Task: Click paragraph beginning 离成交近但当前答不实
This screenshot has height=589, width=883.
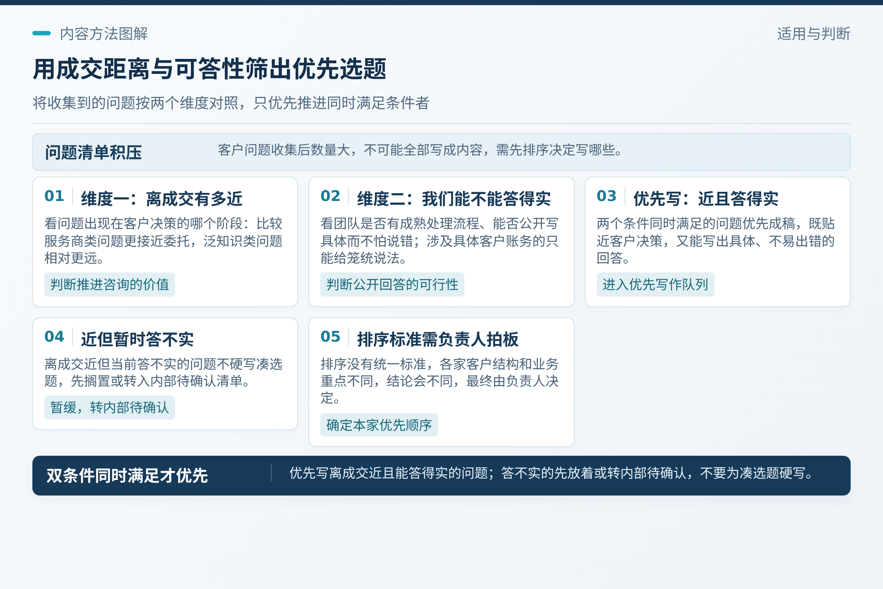Action: tap(163, 373)
